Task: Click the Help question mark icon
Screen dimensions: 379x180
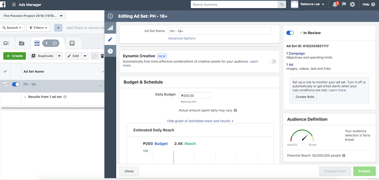Action: pyautogui.click(x=373, y=4)
